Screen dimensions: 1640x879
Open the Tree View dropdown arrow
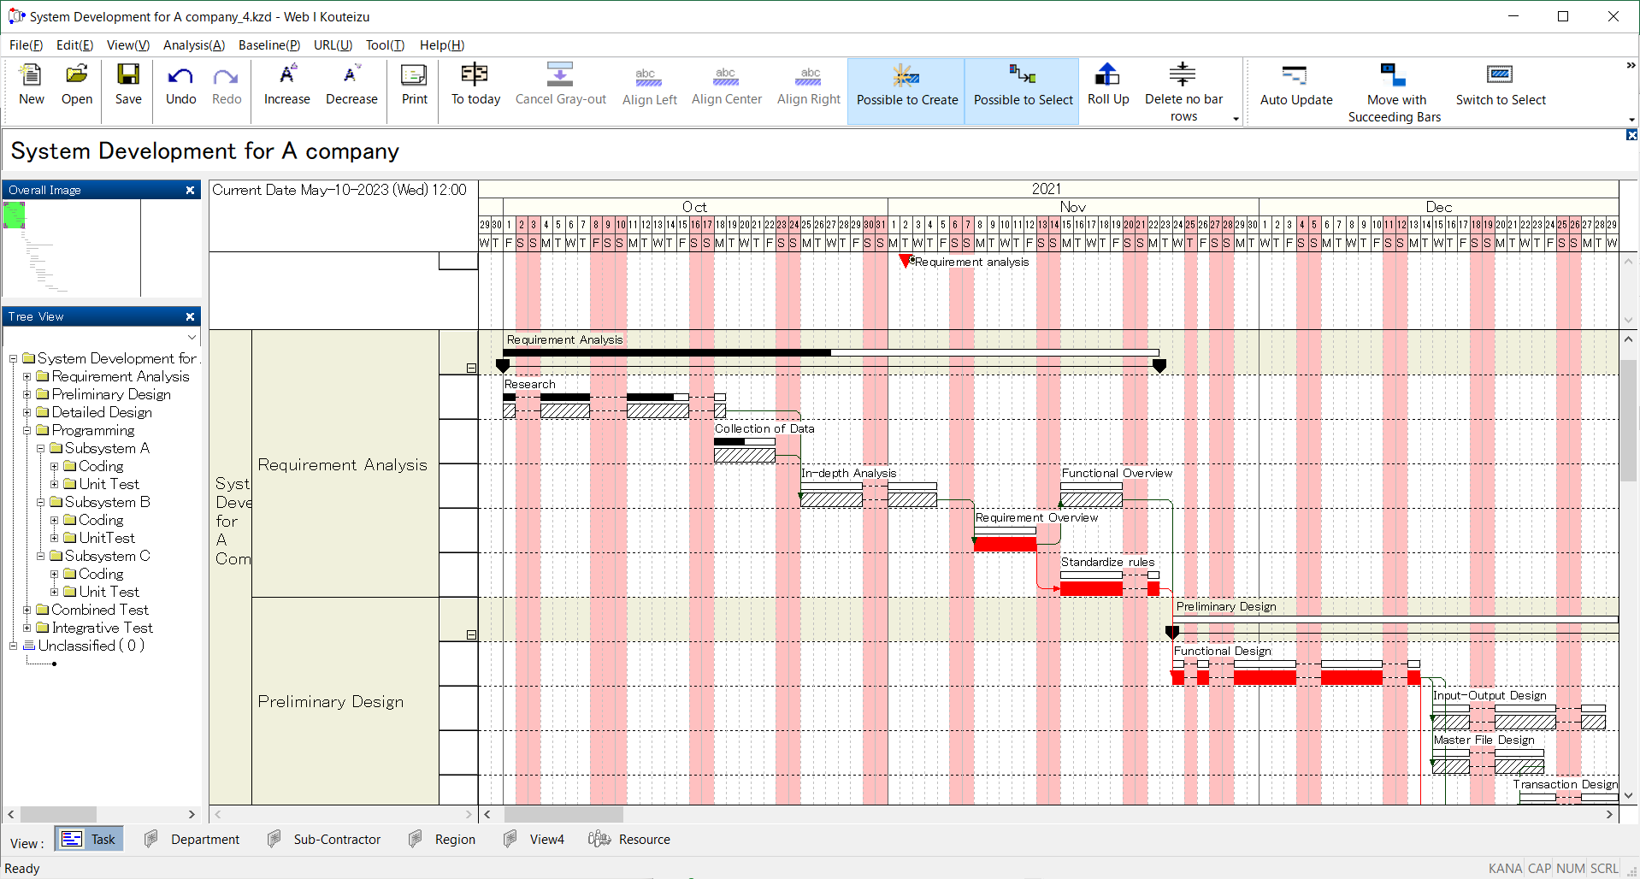[x=192, y=338]
